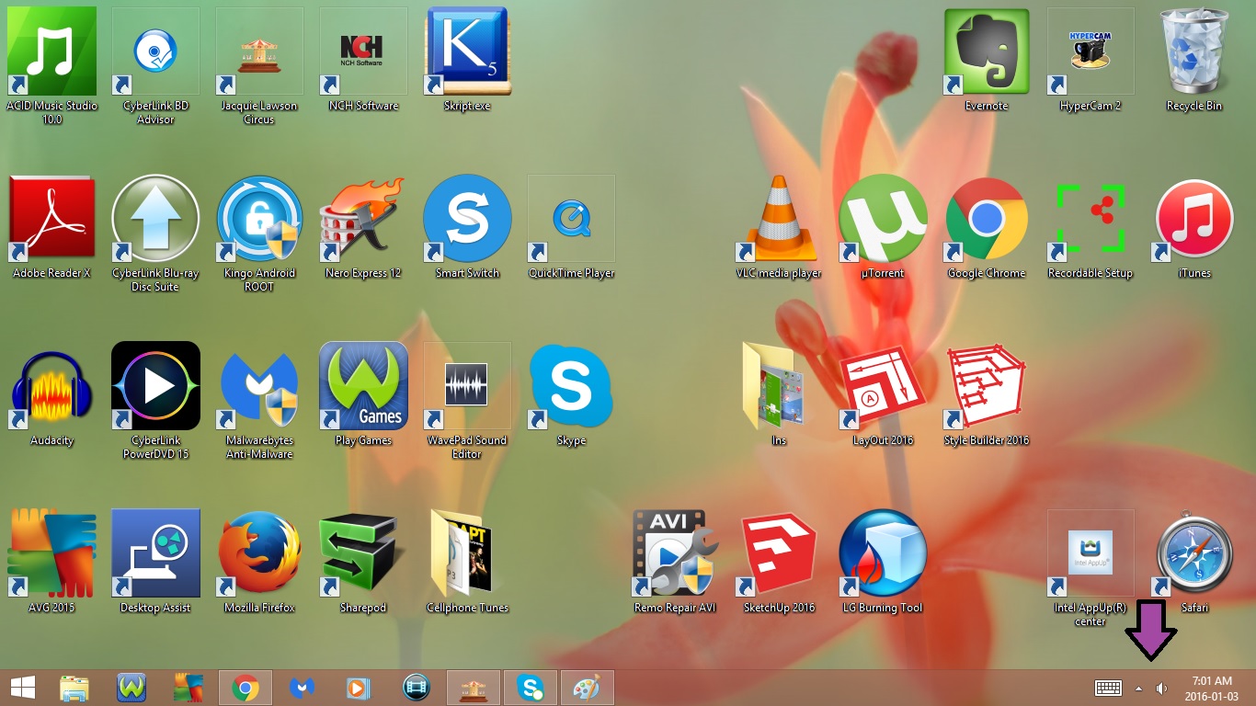Viewport: 1256px width, 706px height.
Task: Open the volume control speaker icon
Action: [1162, 688]
